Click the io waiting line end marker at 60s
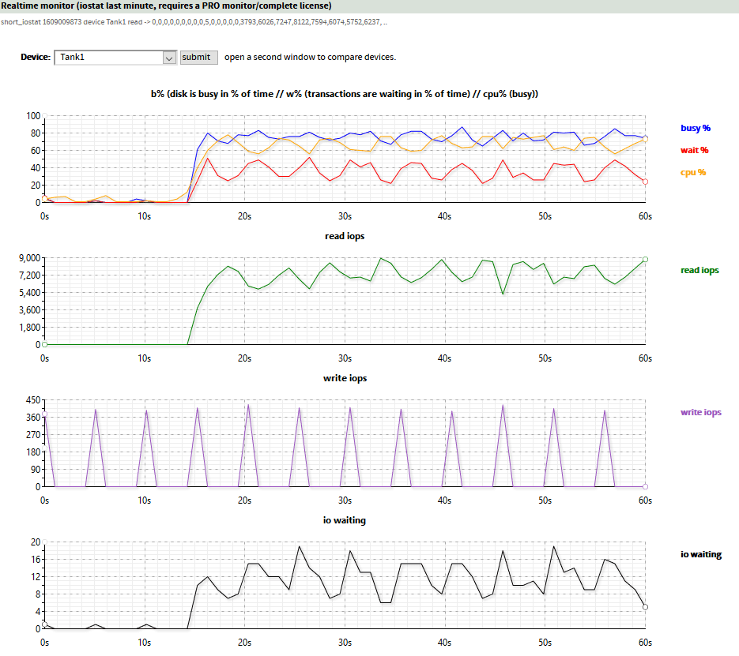Viewport: 739px width, 656px height. tap(645, 607)
